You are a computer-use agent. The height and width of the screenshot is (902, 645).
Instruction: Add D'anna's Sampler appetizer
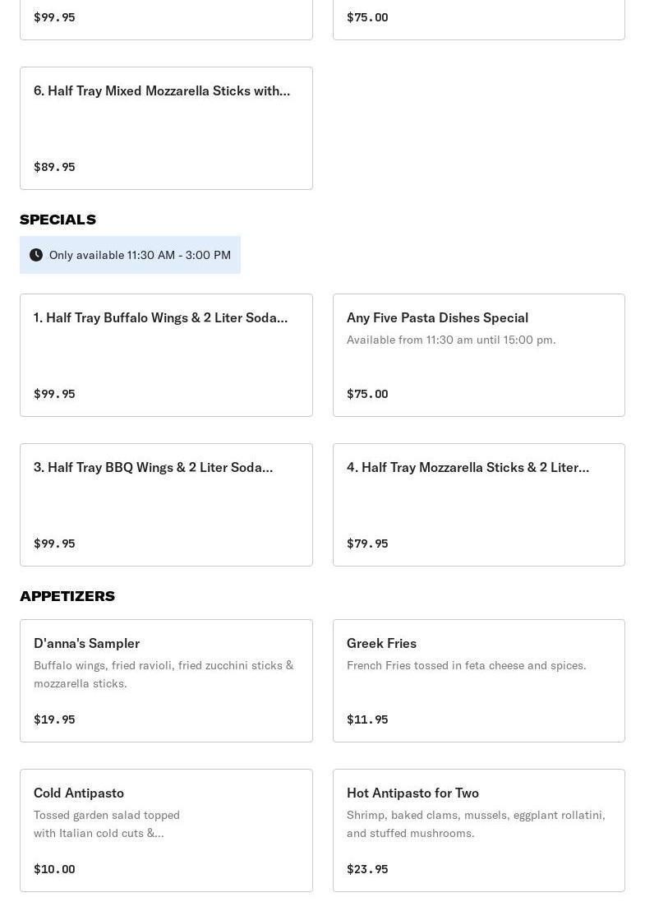pyautogui.click(x=166, y=680)
